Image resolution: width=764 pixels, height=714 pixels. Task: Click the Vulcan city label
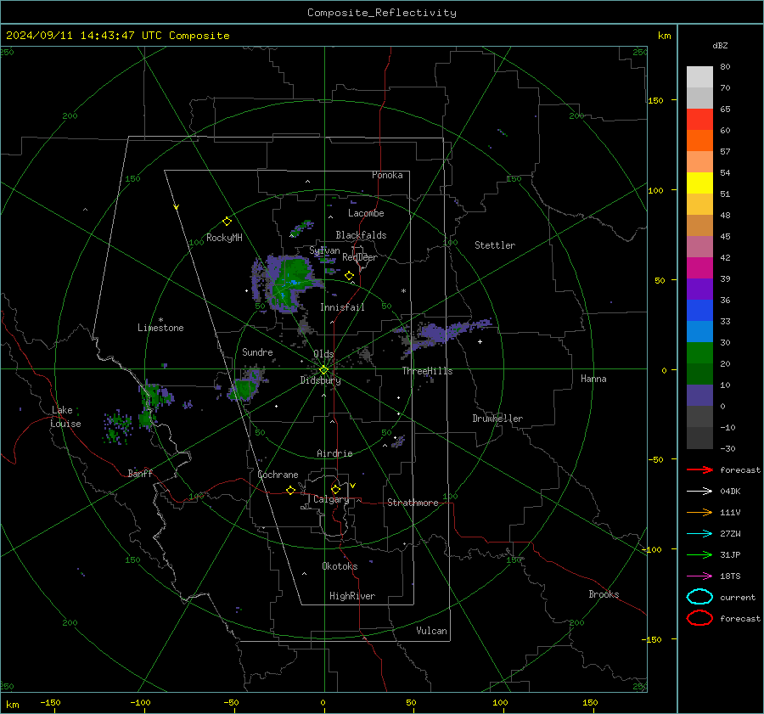tap(432, 631)
